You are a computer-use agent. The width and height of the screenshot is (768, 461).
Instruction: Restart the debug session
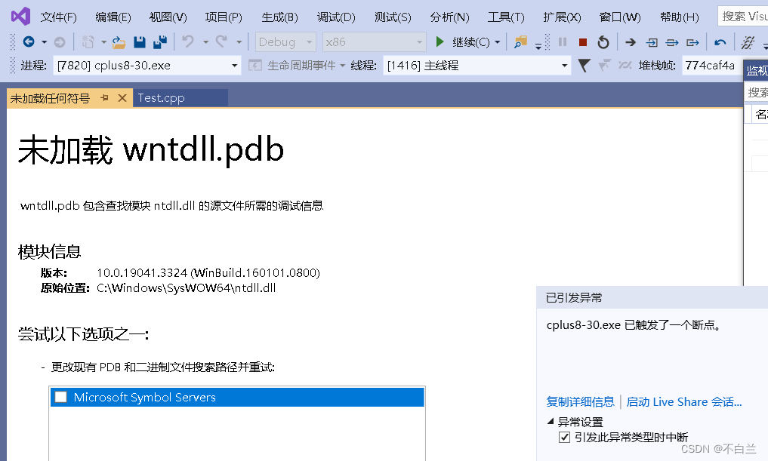coord(603,42)
